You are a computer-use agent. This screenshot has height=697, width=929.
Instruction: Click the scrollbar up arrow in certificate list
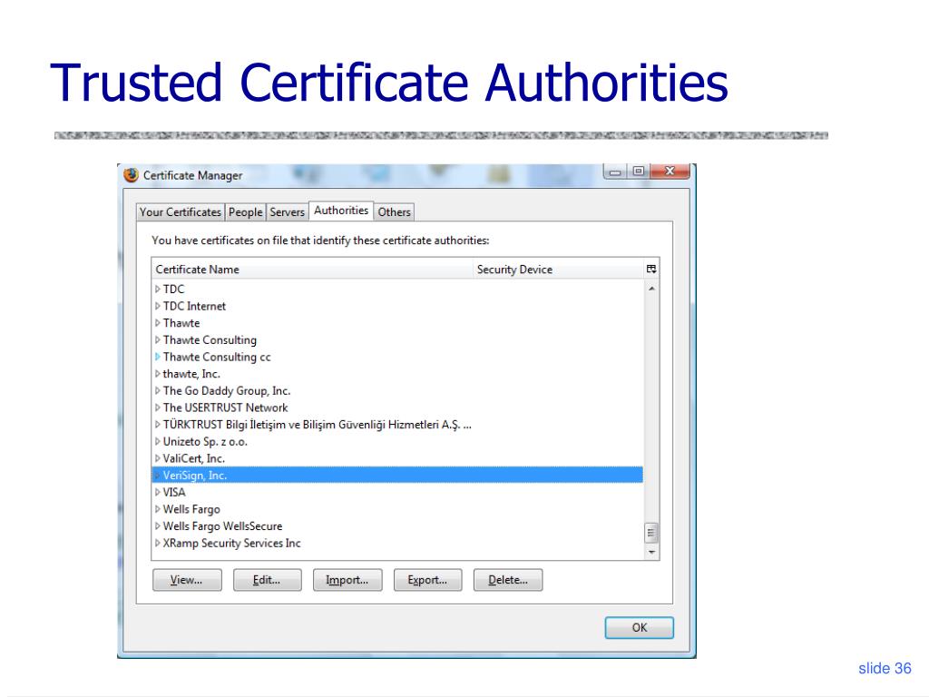[x=651, y=289]
